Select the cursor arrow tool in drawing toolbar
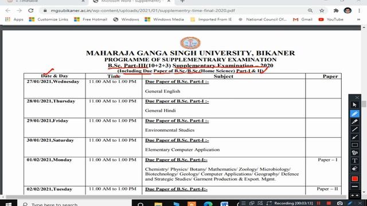Viewport: 367px width, 206px height. pos(354,105)
